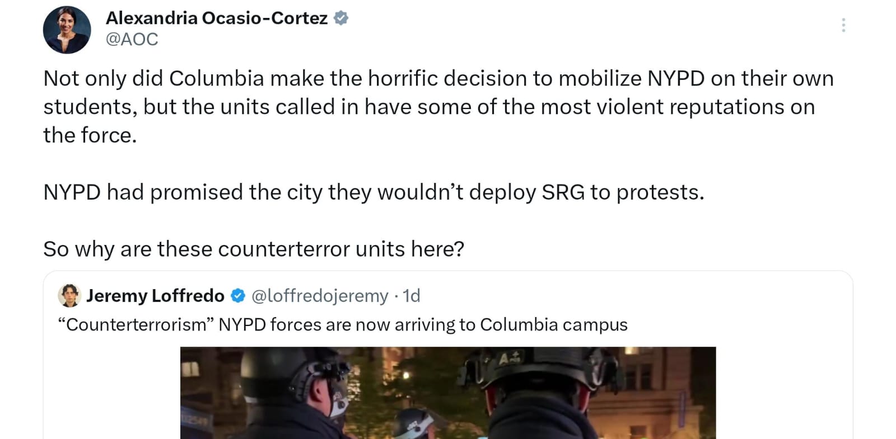Click the verified badge beside Alexandria Ocasio-Cortez
Image resolution: width=896 pixels, height=439 pixels.
341,18
